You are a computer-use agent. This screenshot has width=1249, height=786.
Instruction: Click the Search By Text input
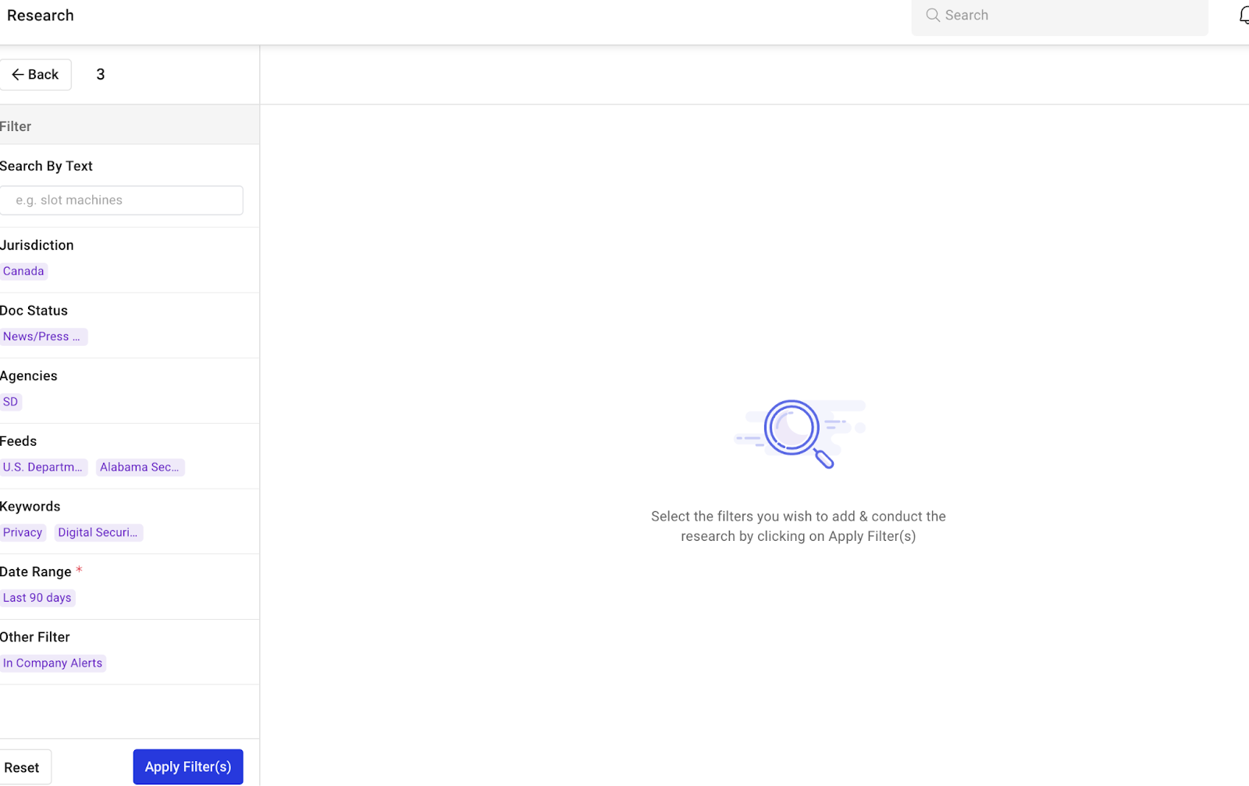pos(121,201)
